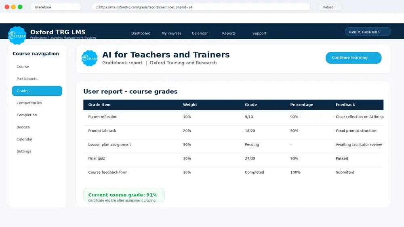
Task: Click the Pending grade cell
Action: pyautogui.click(x=252, y=145)
